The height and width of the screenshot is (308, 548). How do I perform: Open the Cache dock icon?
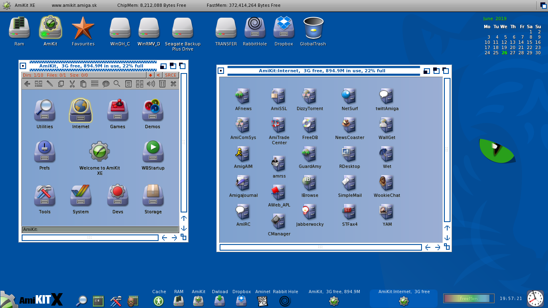click(x=159, y=301)
